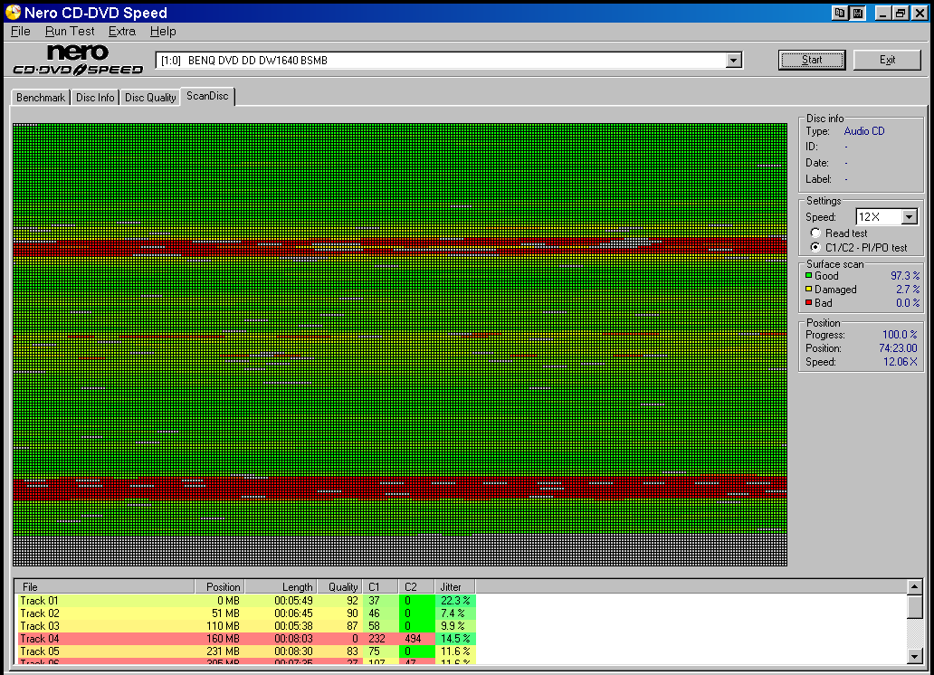The width and height of the screenshot is (934, 675).
Task: Click the C1 column header
Action: click(x=380, y=587)
